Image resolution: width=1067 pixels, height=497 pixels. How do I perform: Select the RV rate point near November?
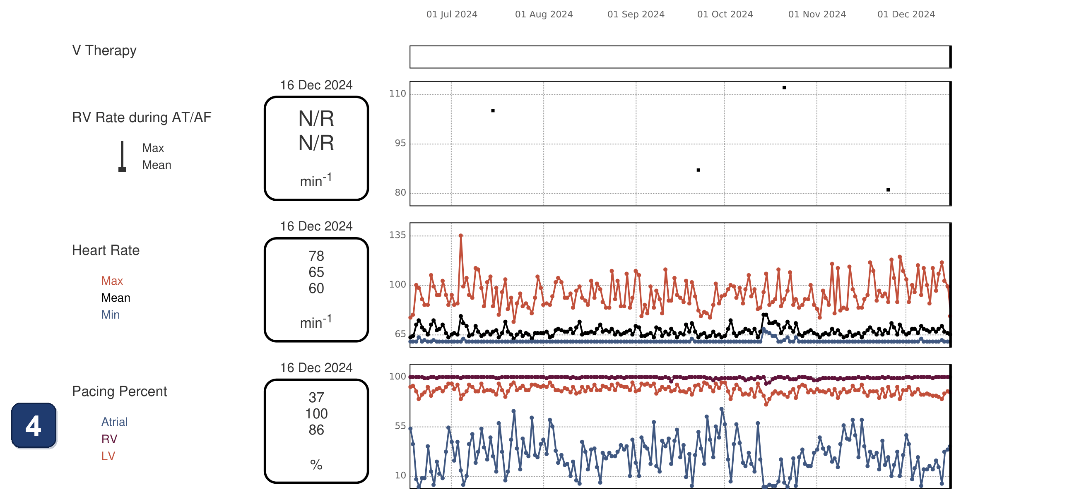pyautogui.click(x=784, y=88)
